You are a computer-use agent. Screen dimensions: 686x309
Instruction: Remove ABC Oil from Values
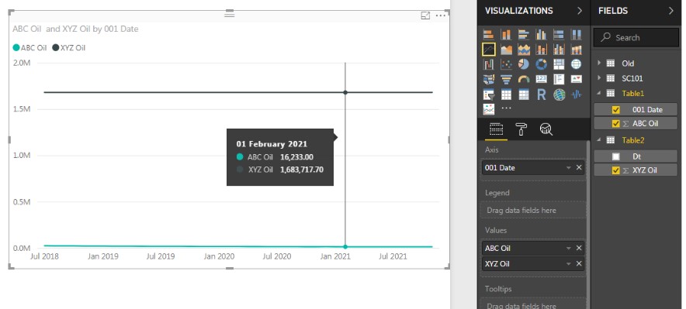tap(579, 249)
